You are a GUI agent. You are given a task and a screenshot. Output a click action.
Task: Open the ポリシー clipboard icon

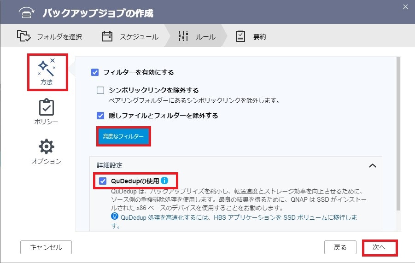coord(47,107)
